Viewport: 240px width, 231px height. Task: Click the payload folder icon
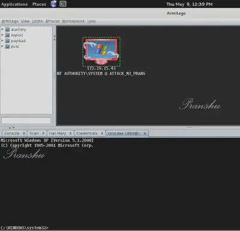pyautogui.click(x=7, y=41)
